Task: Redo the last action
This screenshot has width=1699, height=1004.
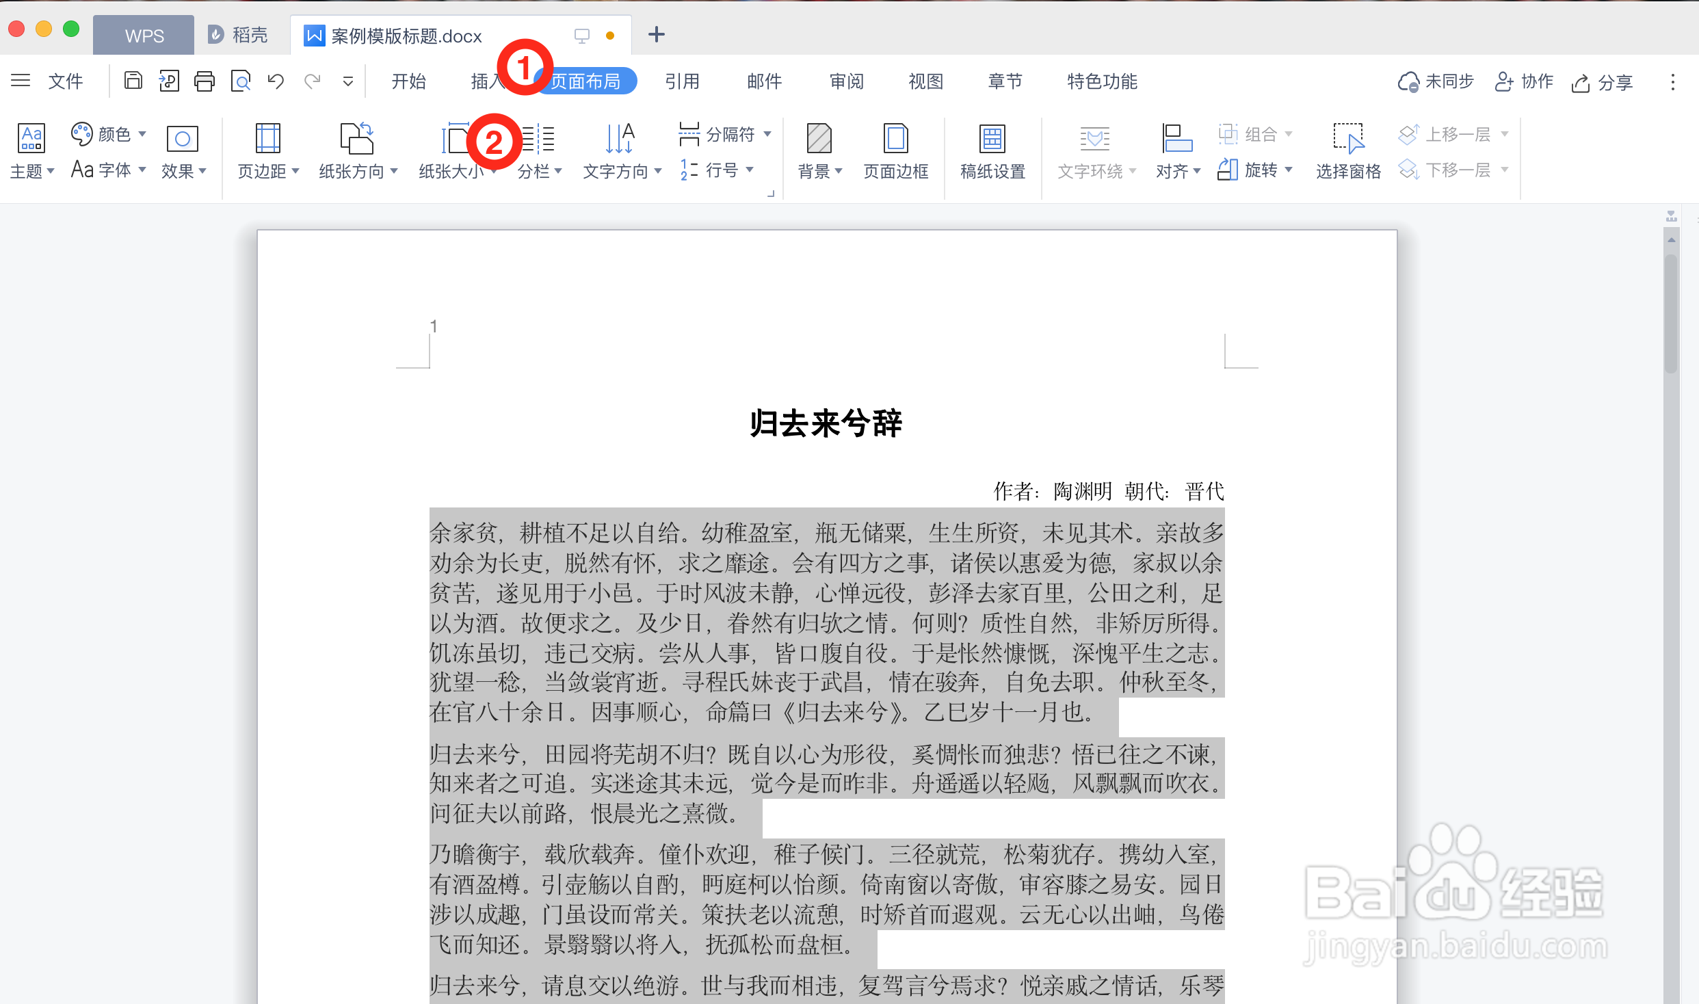Action: click(x=313, y=81)
